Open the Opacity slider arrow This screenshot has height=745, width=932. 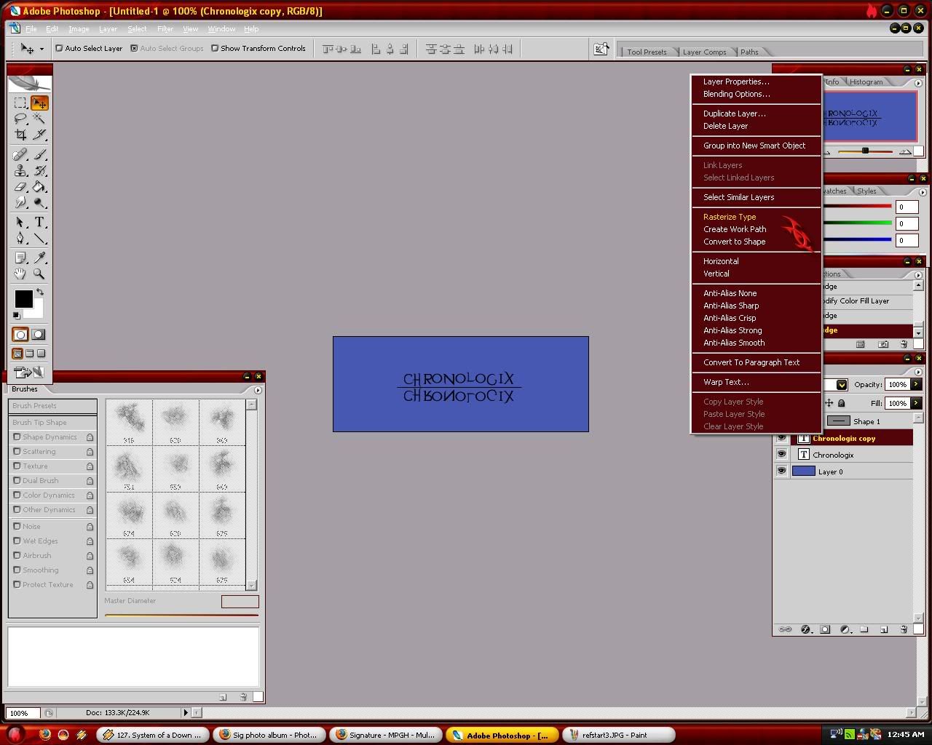[916, 384]
